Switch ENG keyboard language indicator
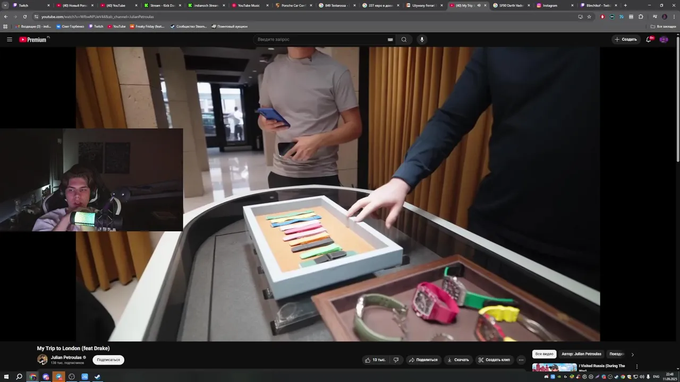The image size is (680, 382). 656,377
